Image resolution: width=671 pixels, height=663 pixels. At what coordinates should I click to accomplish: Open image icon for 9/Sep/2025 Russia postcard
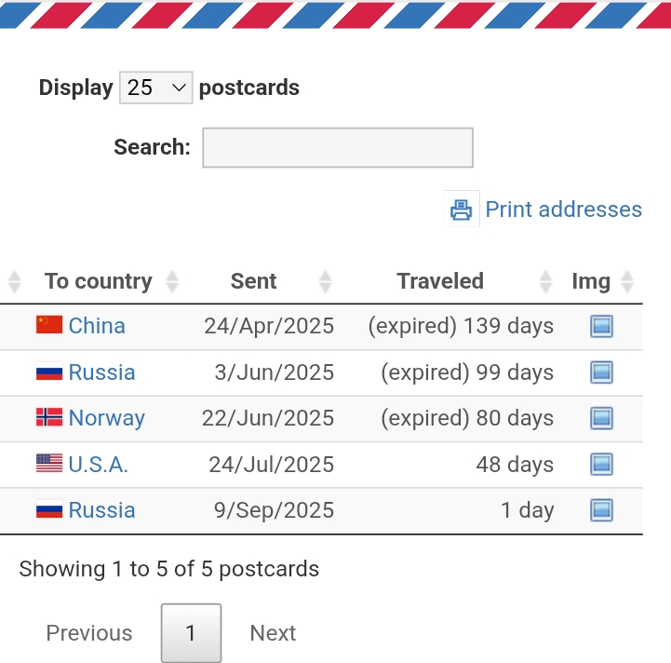pyautogui.click(x=601, y=510)
